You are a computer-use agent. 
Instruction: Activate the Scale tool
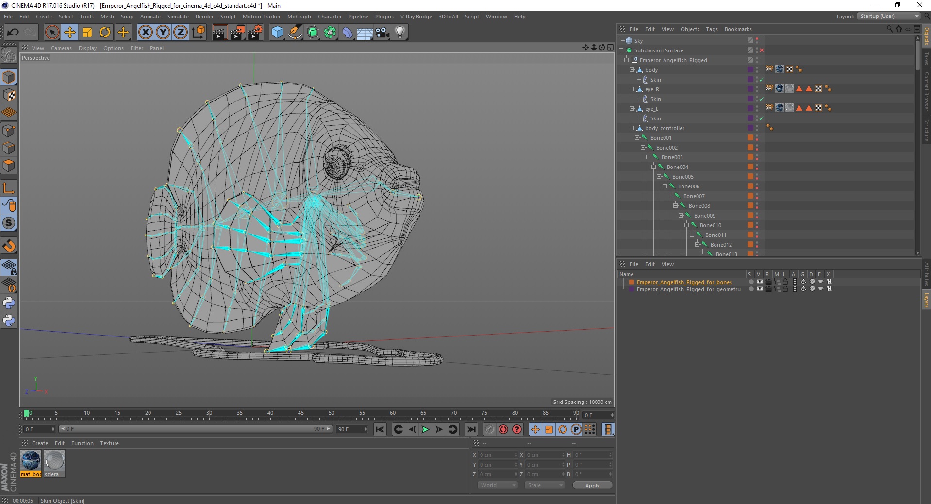click(x=87, y=33)
